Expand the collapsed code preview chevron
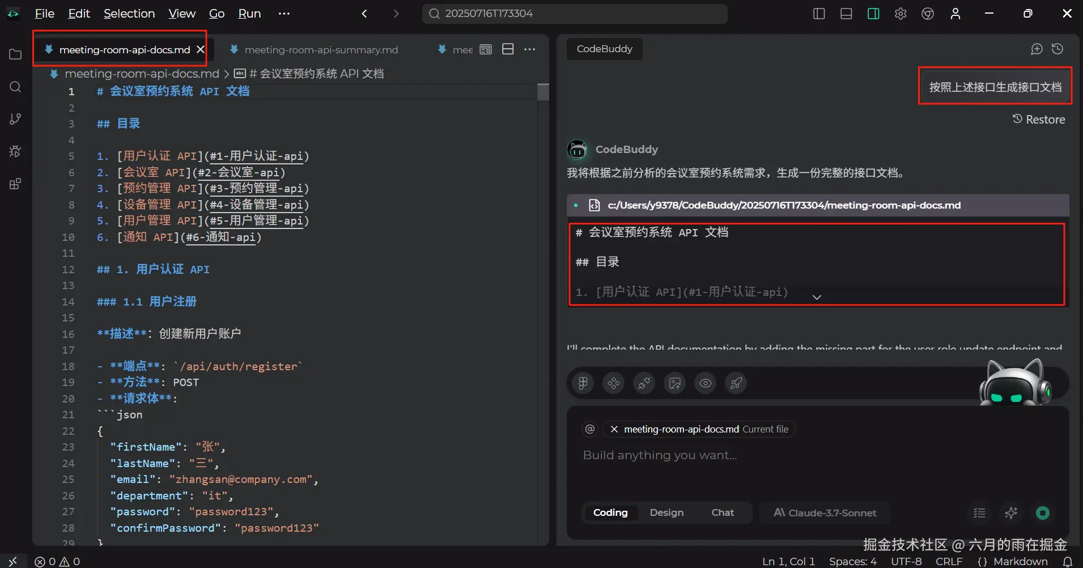This screenshot has height=568, width=1083. 817,297
